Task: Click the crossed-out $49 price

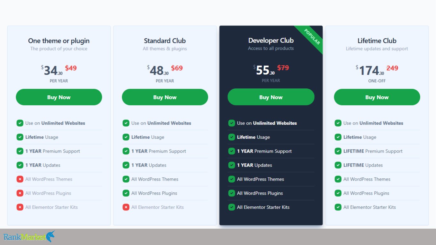Action: point(71,68)
